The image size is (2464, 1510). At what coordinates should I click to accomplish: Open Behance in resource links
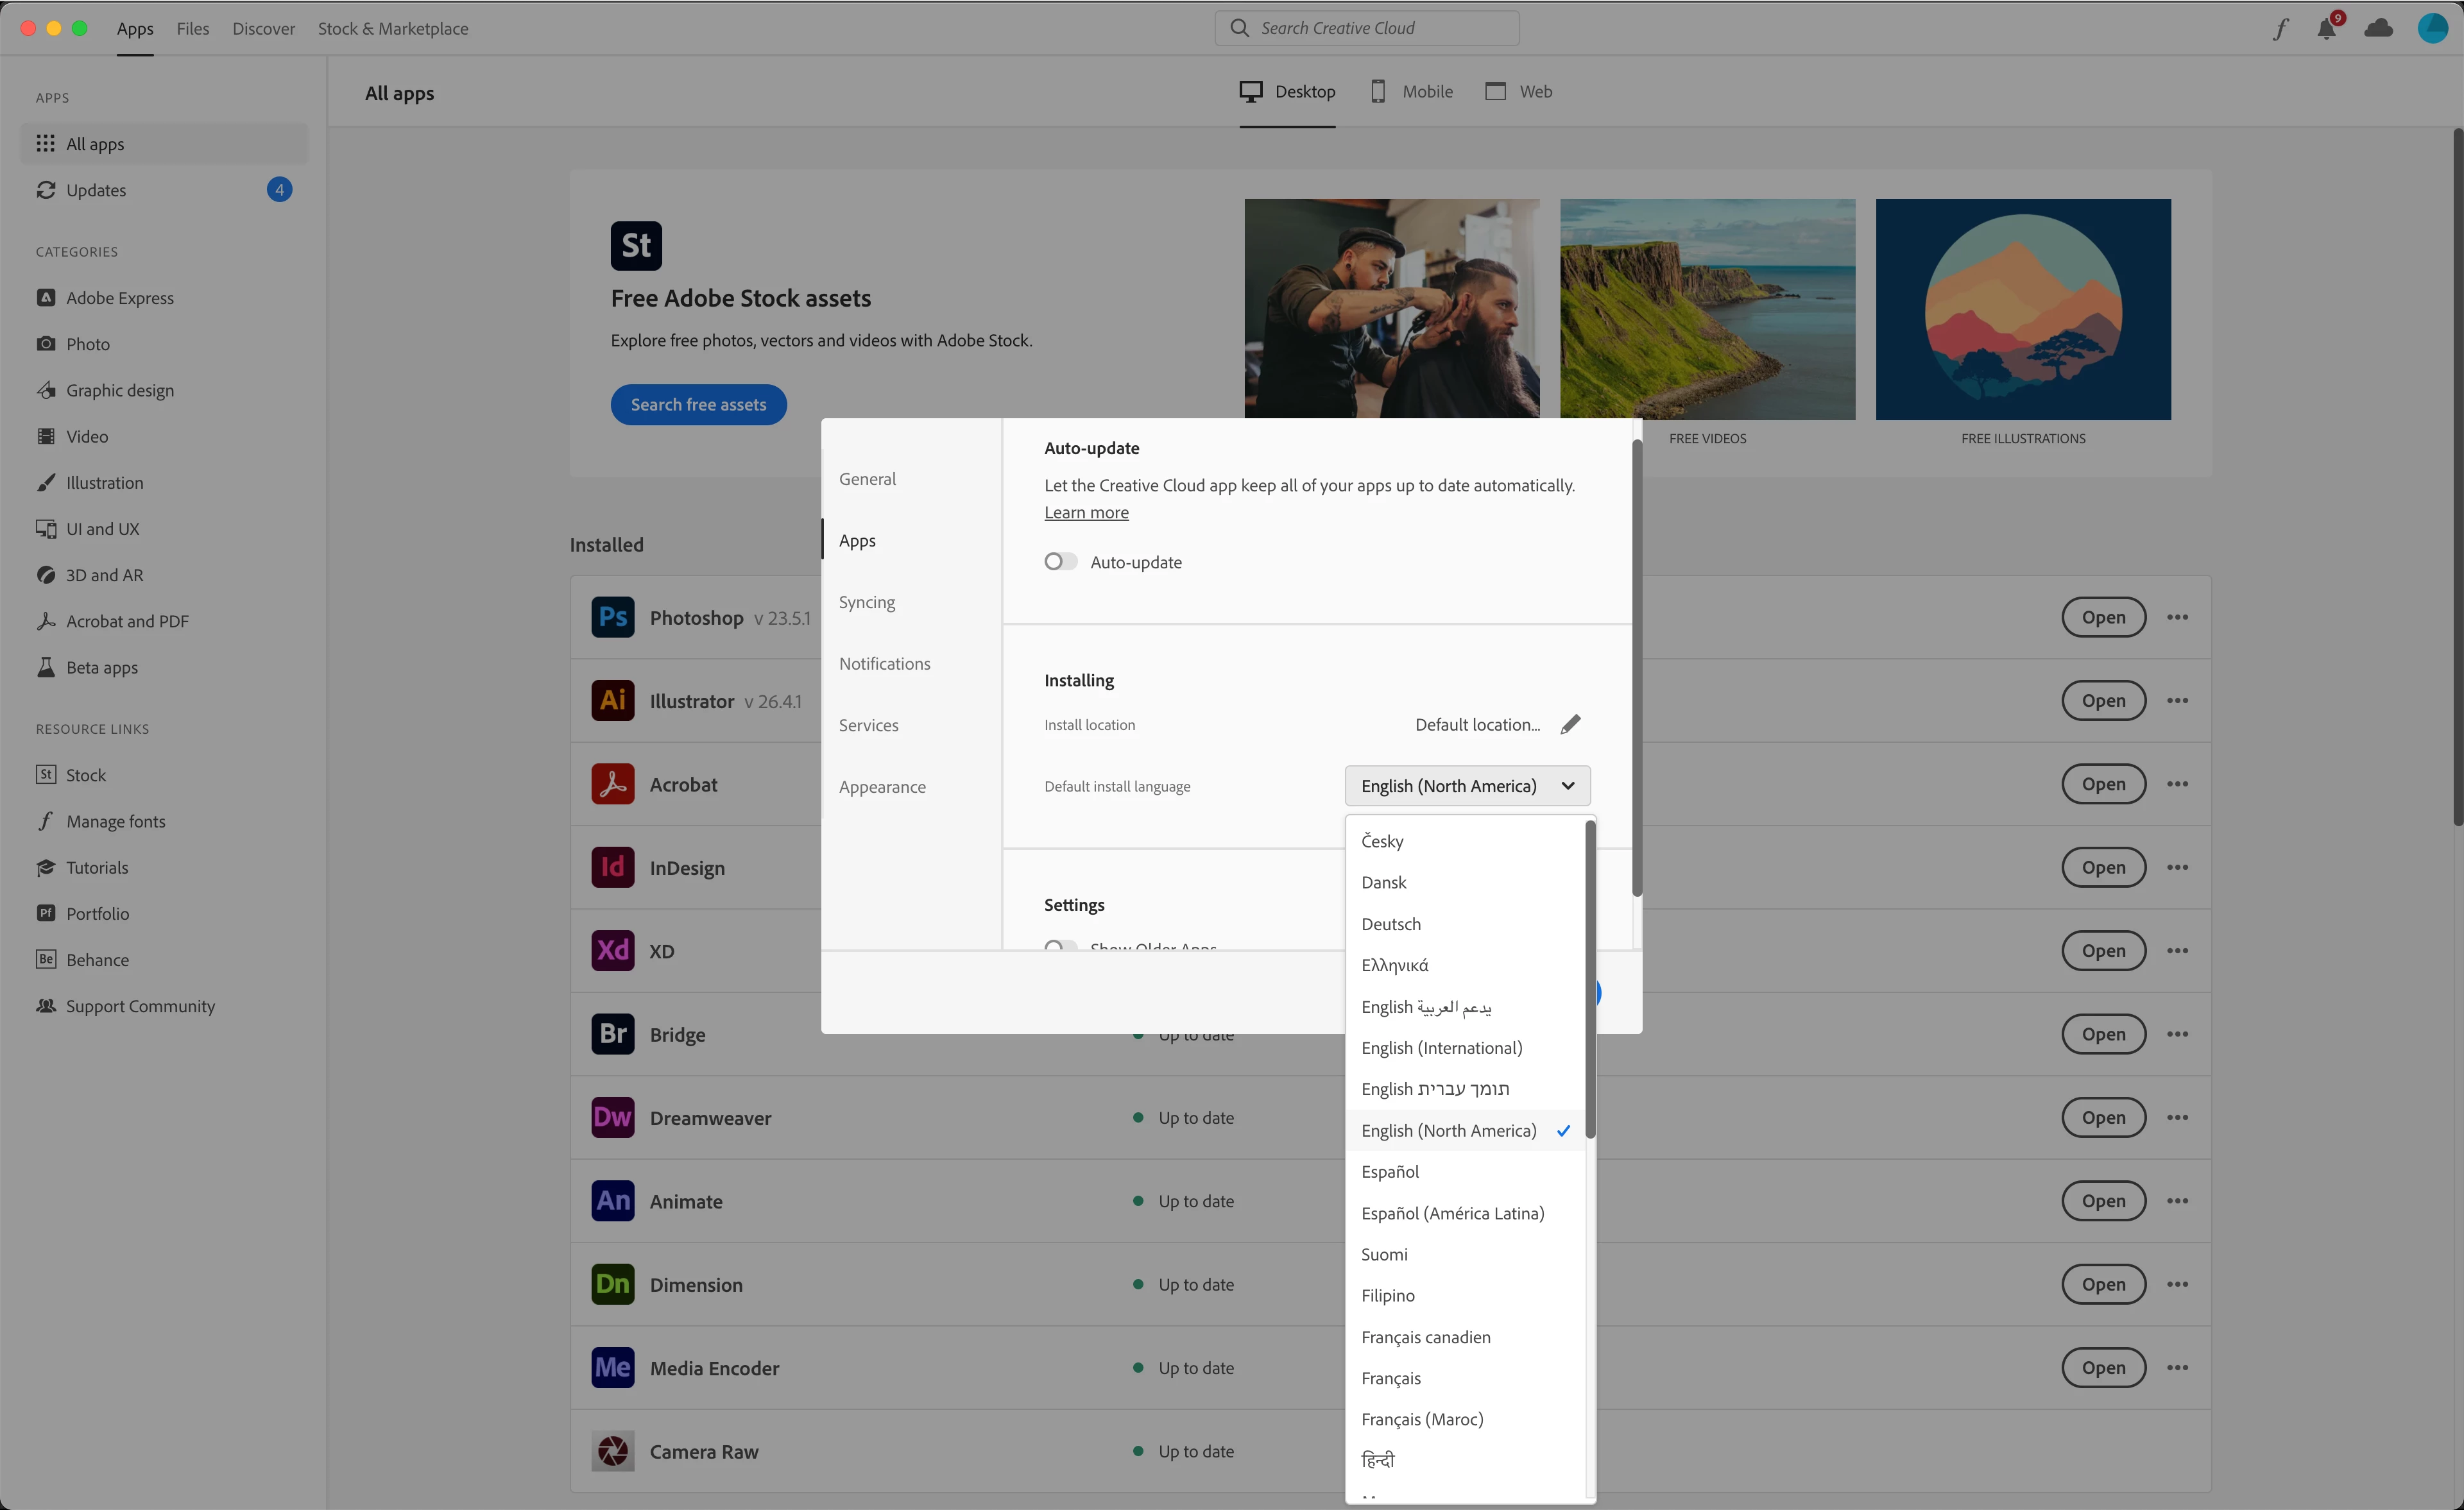(97, 959)
